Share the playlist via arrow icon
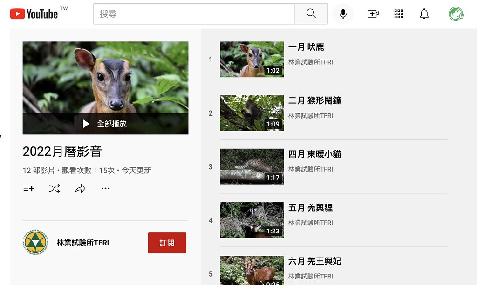Image resolution: width=477 pixels, height=285 pixels. click(80, 188)
